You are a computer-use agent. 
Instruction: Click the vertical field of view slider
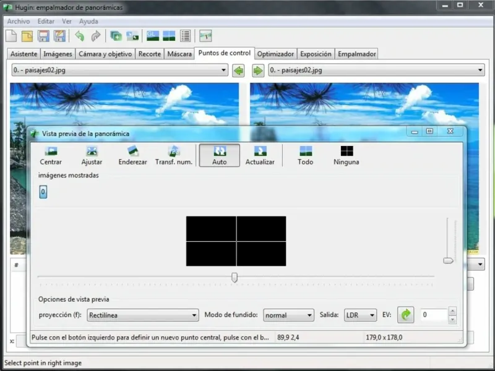click(x=448, y=260)
